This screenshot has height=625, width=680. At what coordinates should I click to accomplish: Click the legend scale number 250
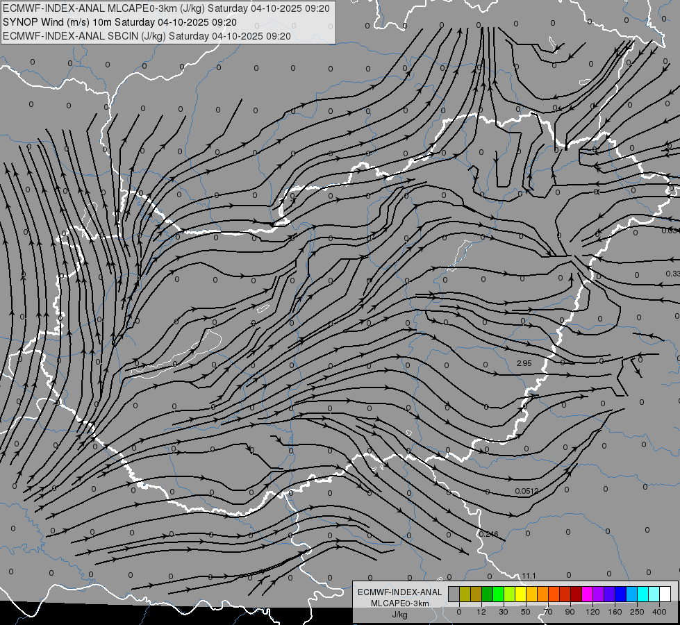pos(637,612)
